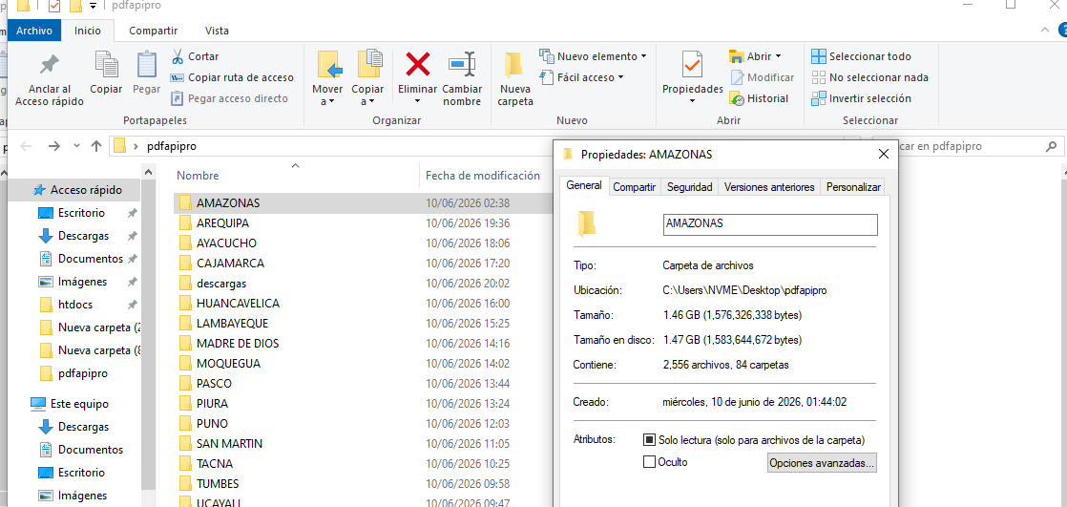
Task: Select the TUMBES folder
Action: (364, 484)
